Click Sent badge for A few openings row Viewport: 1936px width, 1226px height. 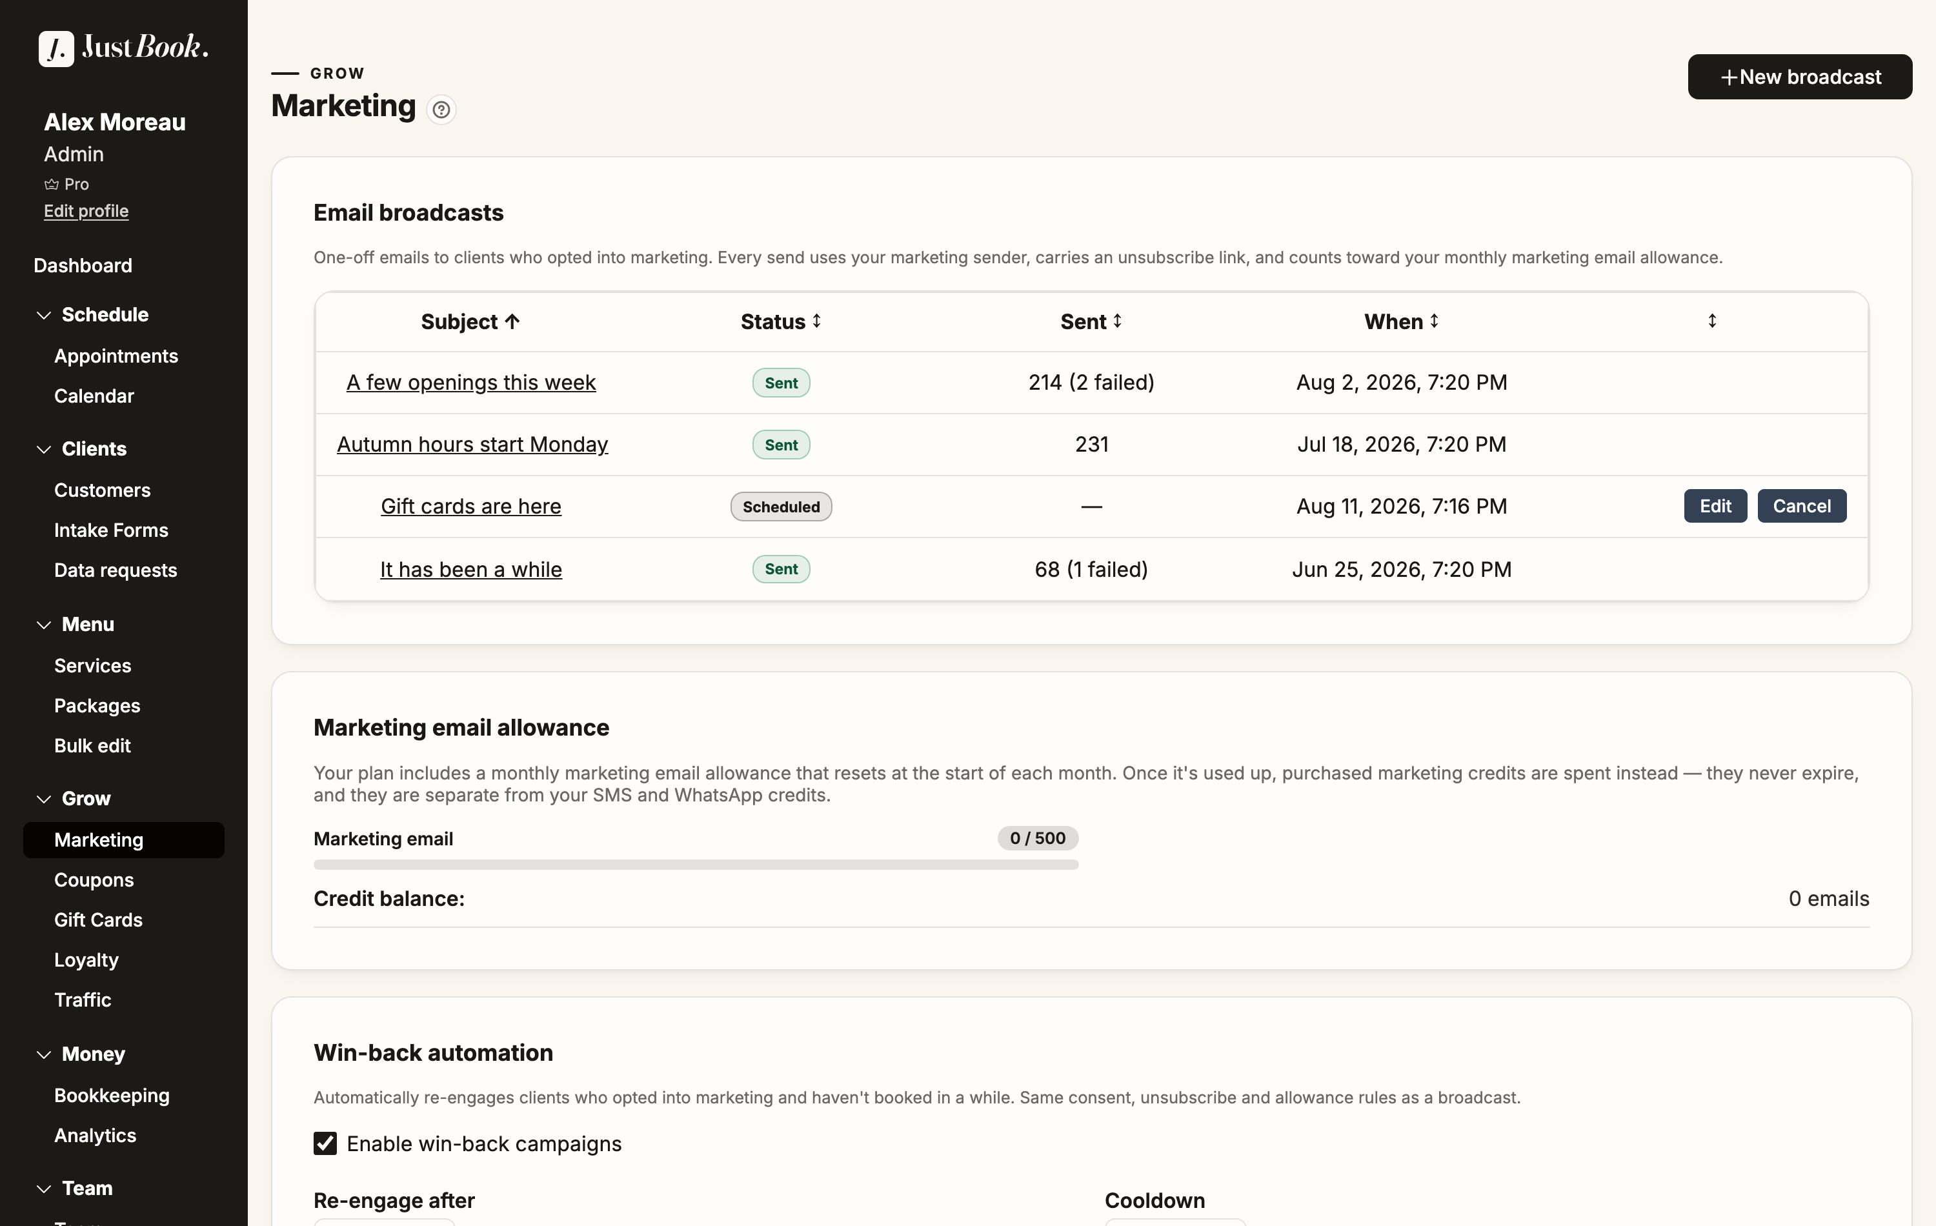coord(781,383)
